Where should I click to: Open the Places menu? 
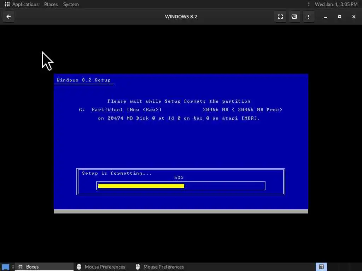pyautogui.click(x=51, y=4)
